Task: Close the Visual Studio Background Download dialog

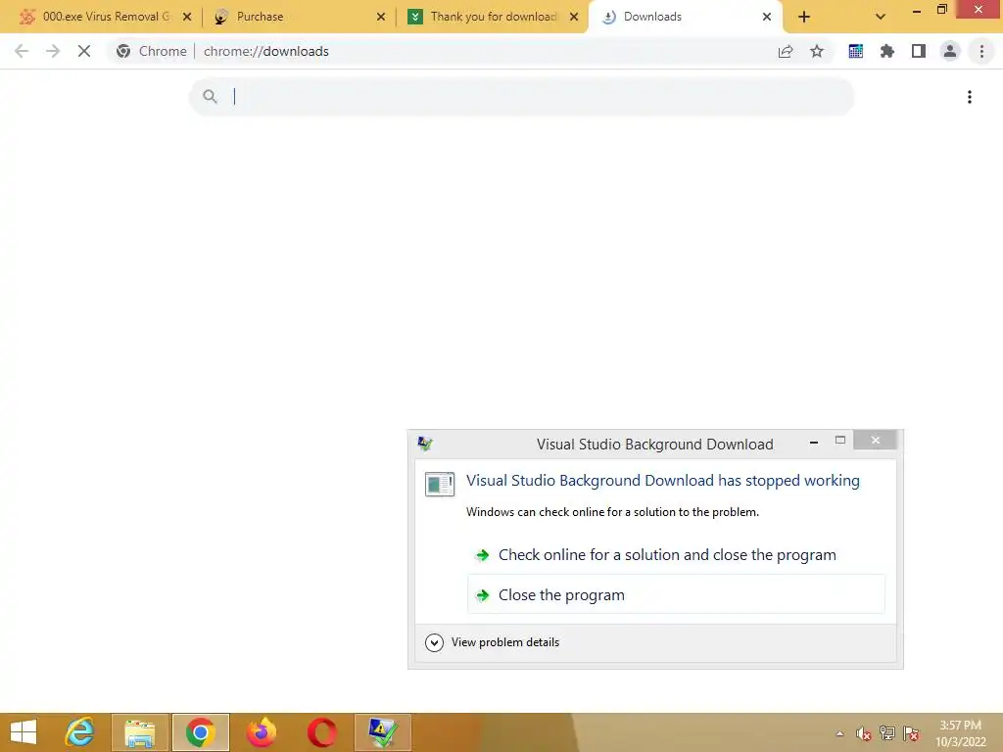Action: (x=875, y=440)
